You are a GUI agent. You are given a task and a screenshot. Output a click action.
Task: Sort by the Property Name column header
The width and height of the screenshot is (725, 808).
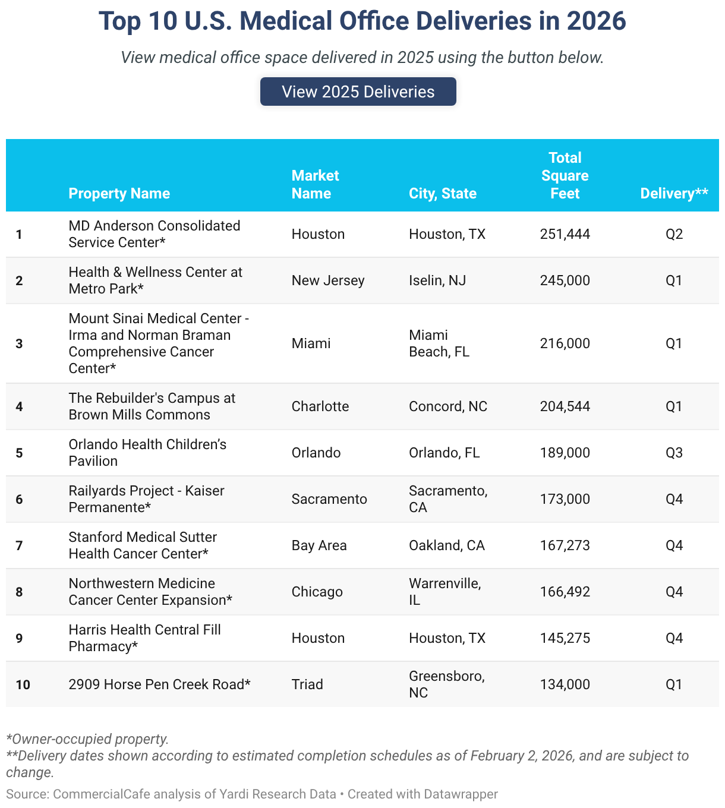click(119, 193)
